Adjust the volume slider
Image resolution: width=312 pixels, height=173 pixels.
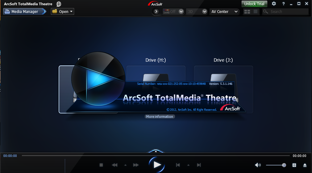coord(276,165)
